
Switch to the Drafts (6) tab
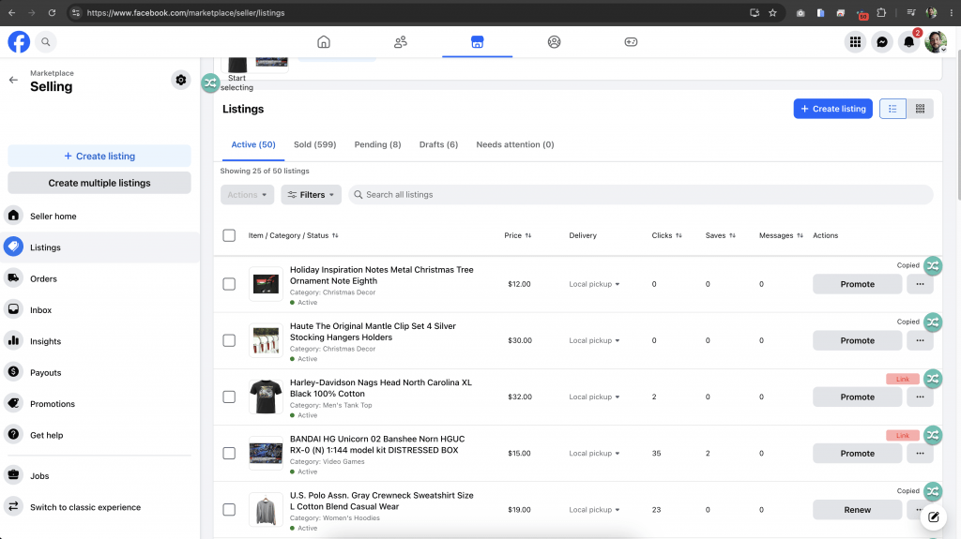(x=439, y=144)
